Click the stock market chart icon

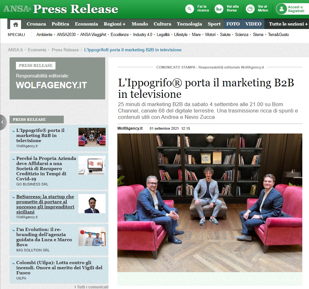point(219,9)
